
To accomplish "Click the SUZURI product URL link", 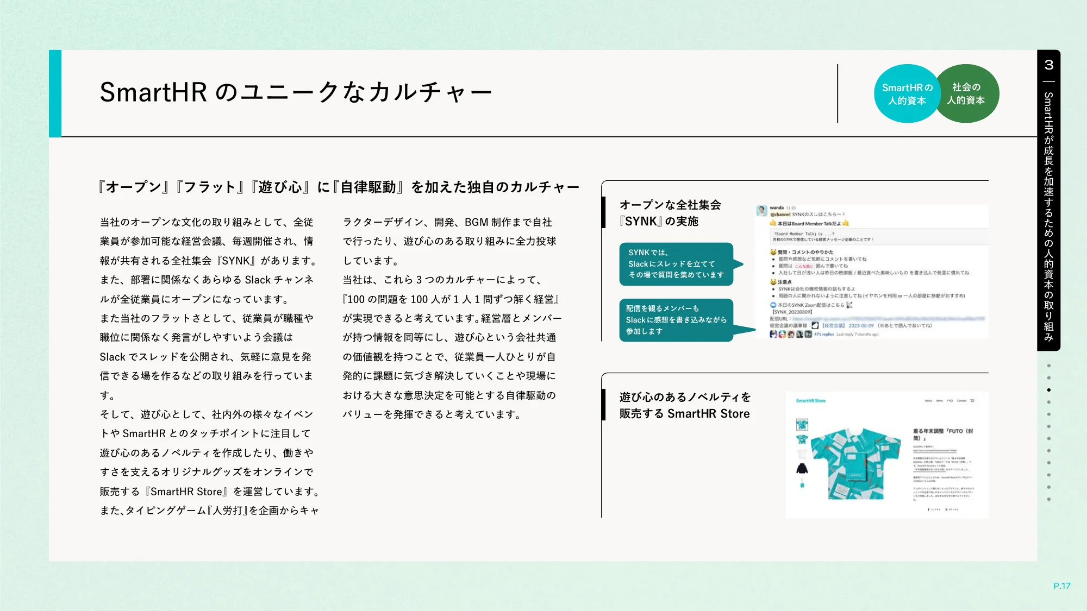I will point(935,450).
